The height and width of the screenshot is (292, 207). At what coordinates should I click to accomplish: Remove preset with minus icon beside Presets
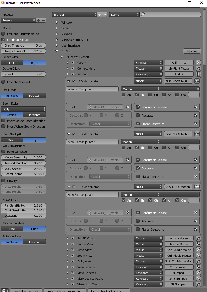43,20
